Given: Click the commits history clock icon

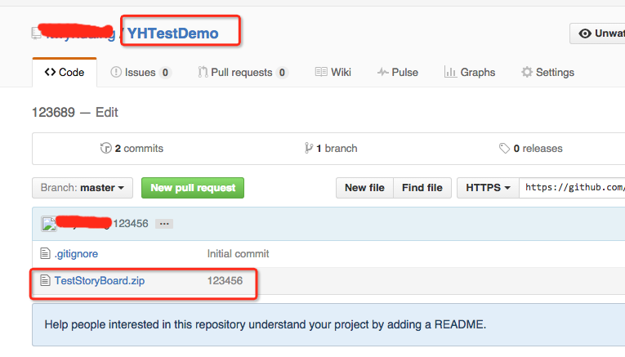Looking at the screenshot, I should [105, 148].
